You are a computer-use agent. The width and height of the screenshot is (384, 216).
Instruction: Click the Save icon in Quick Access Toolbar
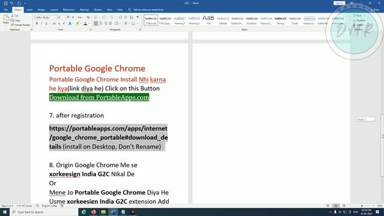[x=5, y=3]
